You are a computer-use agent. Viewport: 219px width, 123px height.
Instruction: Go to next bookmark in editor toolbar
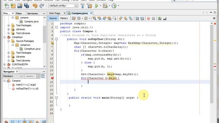click(x=126, y=18)
